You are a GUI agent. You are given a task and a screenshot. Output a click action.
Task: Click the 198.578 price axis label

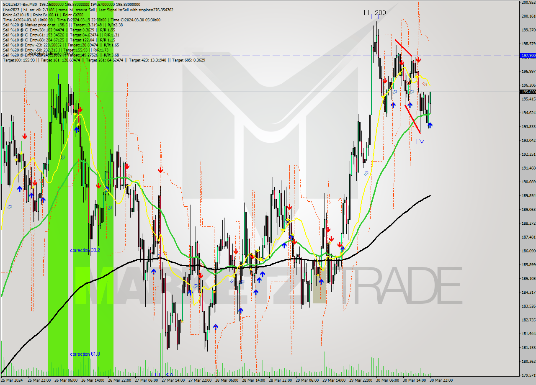(x=528, y=44)
